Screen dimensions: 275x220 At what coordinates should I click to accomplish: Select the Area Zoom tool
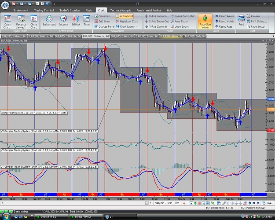pos(179,22)
